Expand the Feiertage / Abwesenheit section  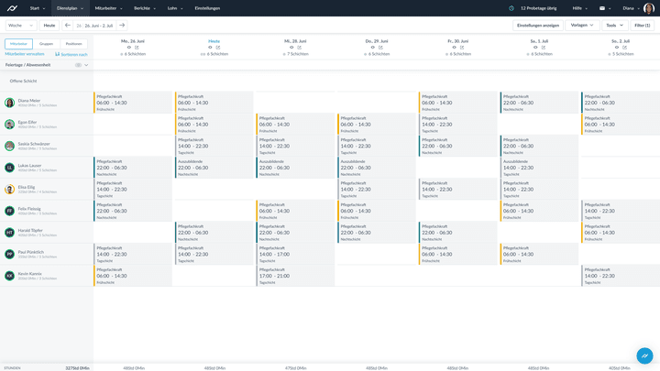pyautogui.click(x=86, y=65)
